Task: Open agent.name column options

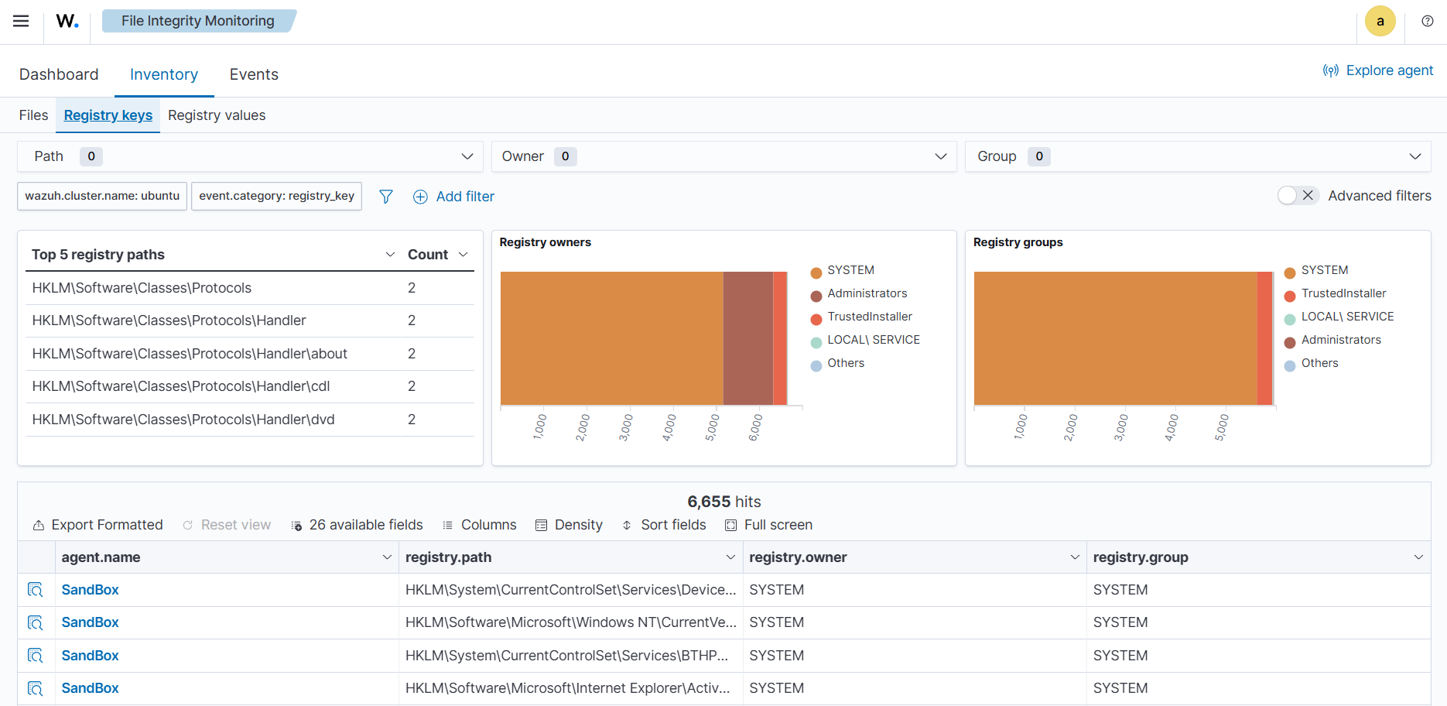Action: [387, 557]
